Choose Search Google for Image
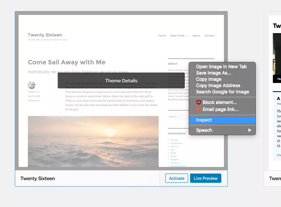The image size is (281, 207). 222,92
